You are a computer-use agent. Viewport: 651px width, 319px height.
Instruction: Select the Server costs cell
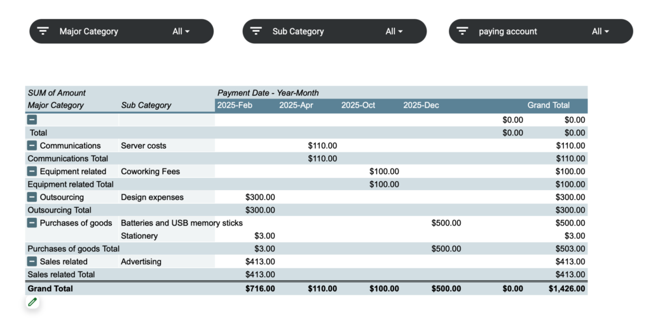143,146
